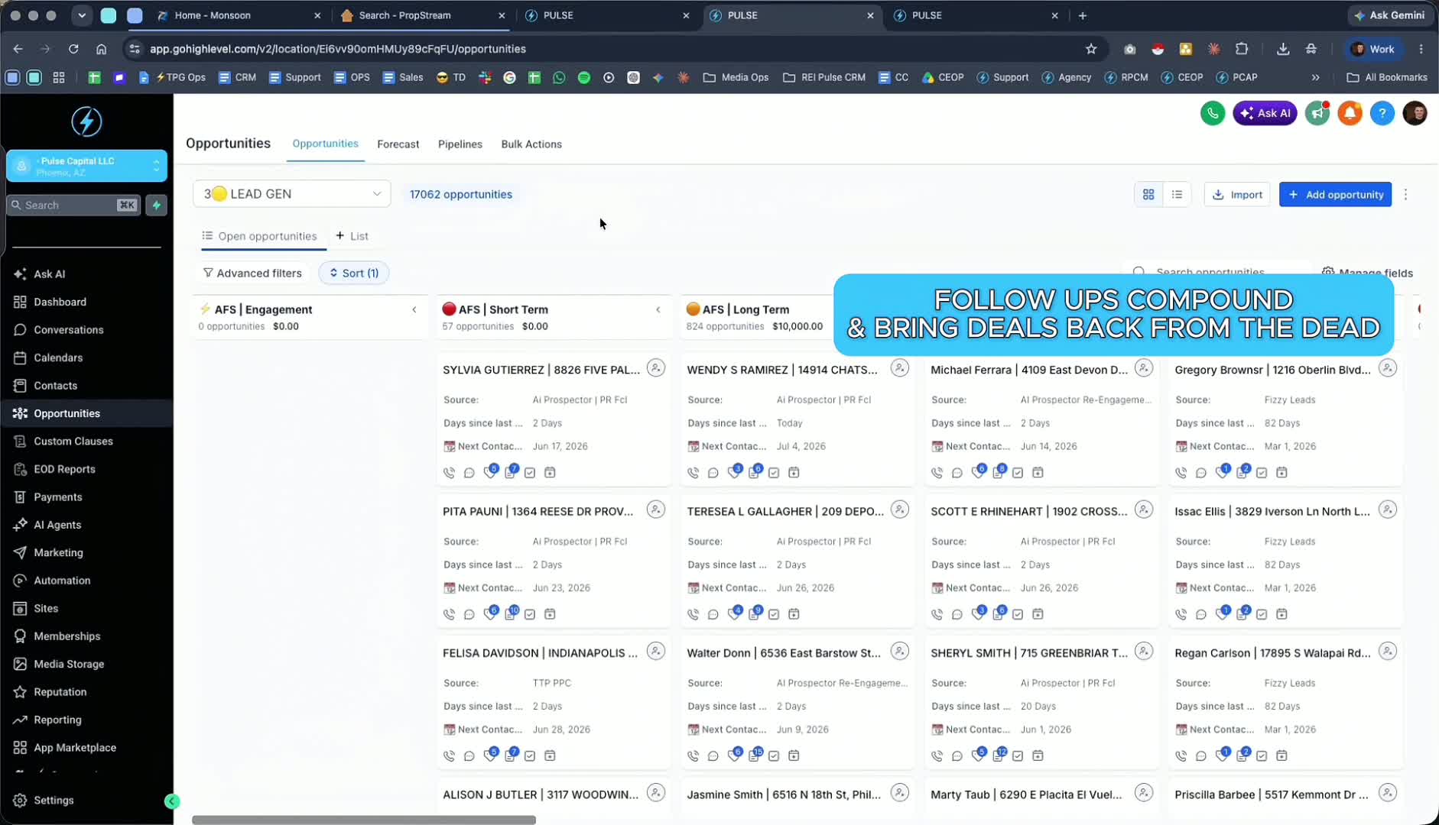Reload the page in the browser
The image size is (1439, 825).
click(73, 49)
